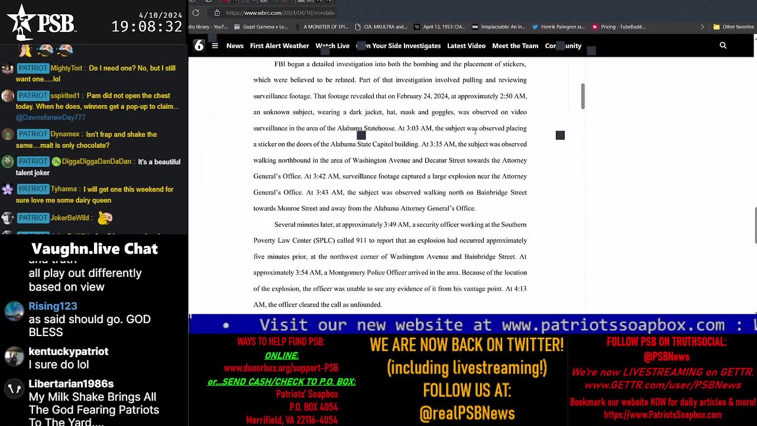This screenshot has width=757, height=426.
Task: Open the WBRC 6 logo home link
Action: click(x=199, y=46)
